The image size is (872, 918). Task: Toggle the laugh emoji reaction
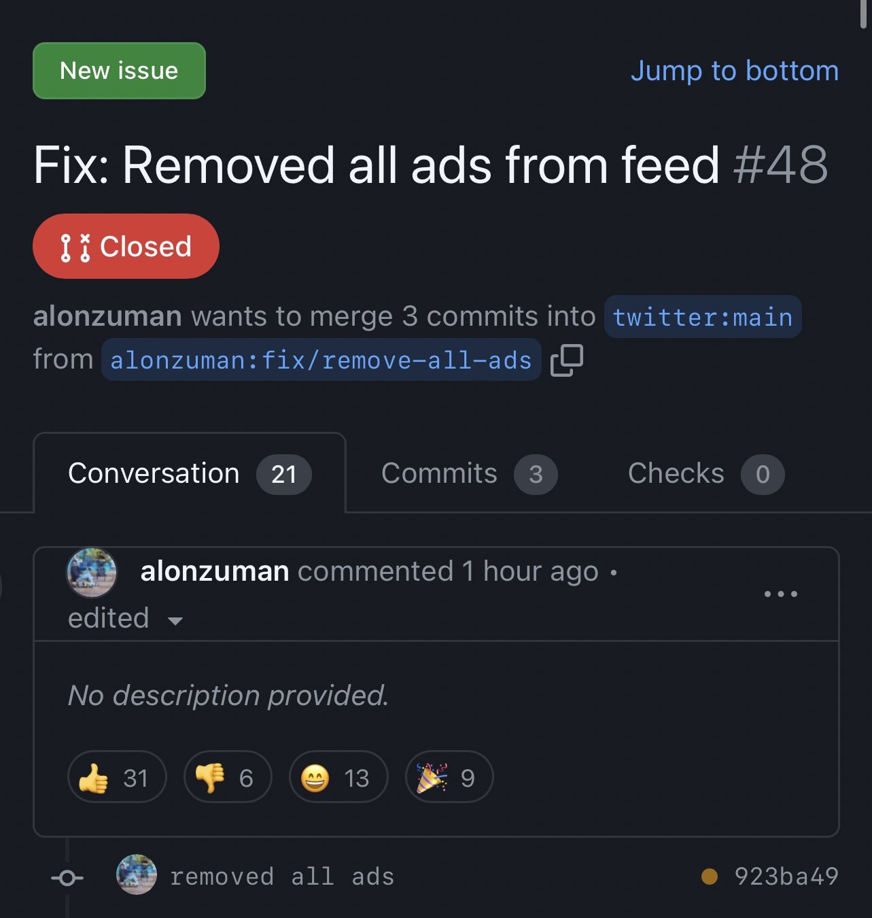point(338,777)
